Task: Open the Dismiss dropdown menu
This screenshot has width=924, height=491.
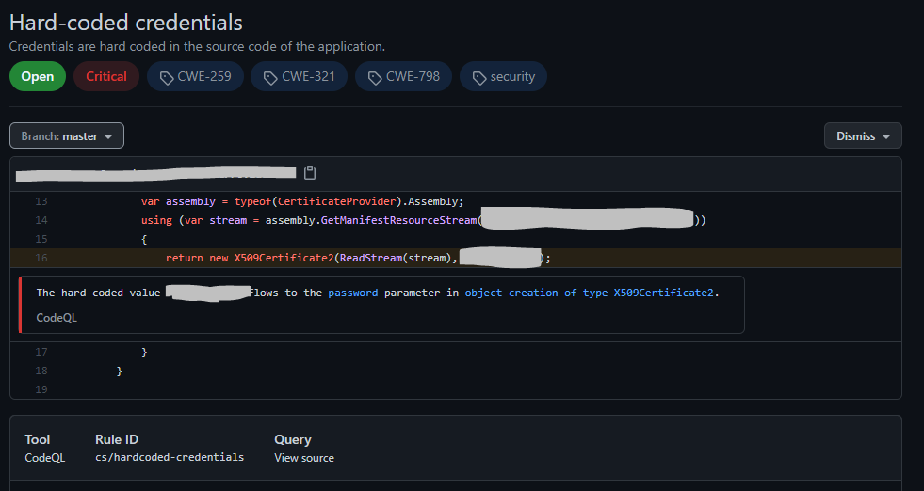Action: 863,136
